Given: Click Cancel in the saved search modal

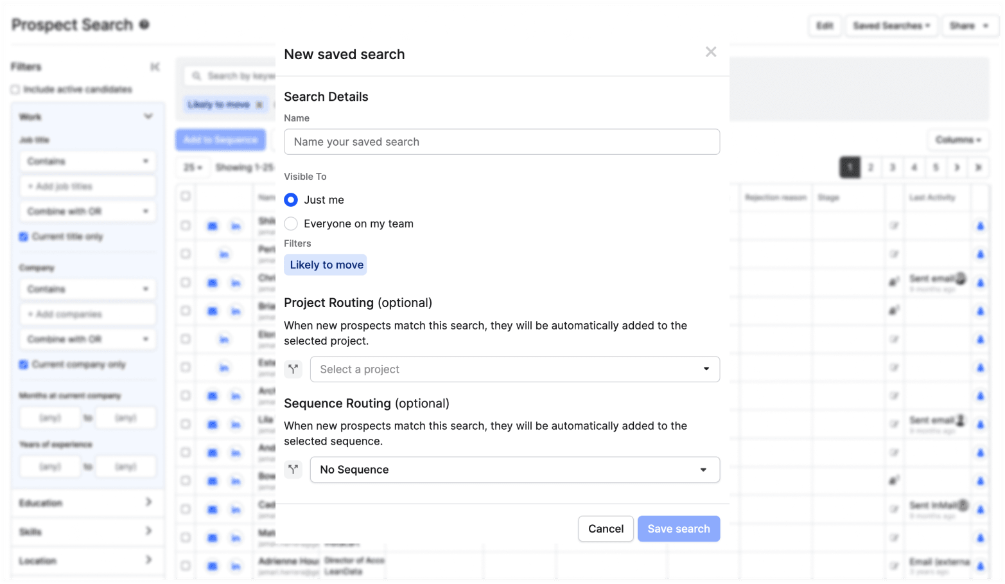Looking at the screenshot, I should (x=606, y=528).
